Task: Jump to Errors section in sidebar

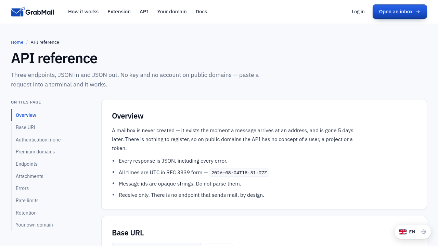Action: click(22, 188)
